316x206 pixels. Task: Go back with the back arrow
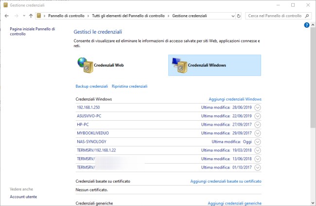tap(7, 16)
